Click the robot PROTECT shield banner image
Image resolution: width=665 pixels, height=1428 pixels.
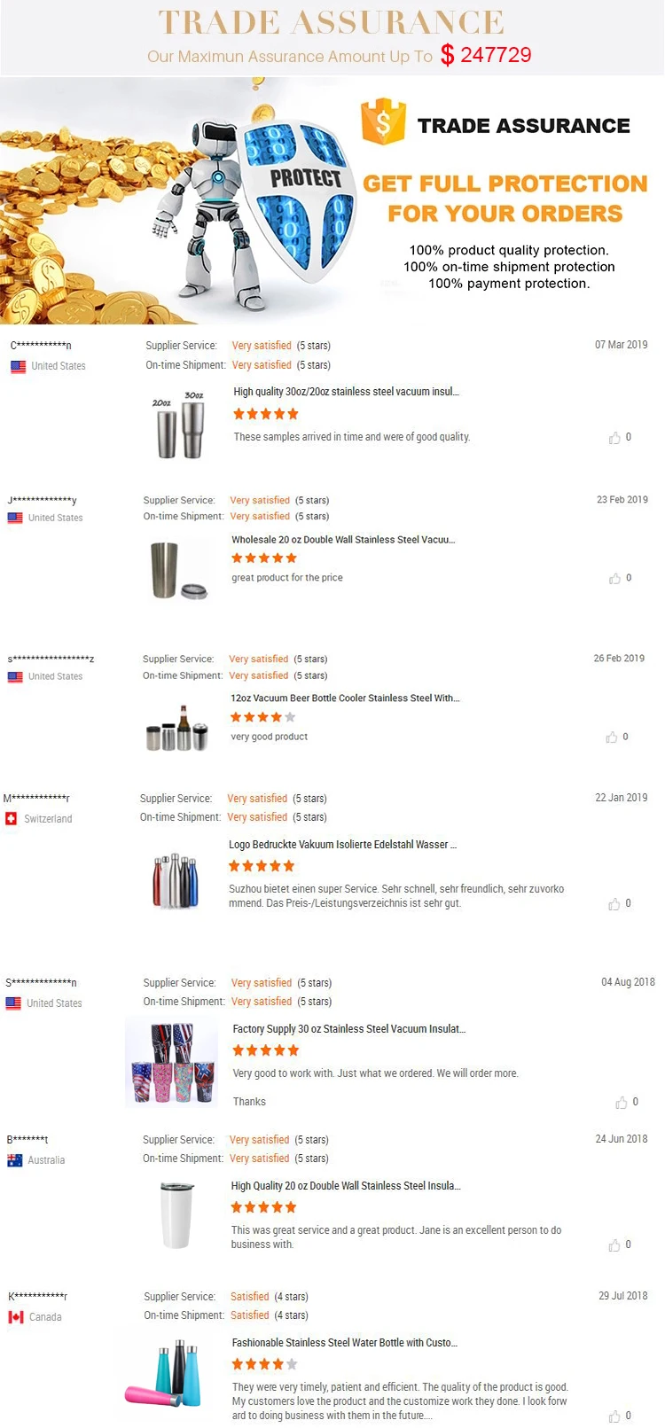[257, 204]
